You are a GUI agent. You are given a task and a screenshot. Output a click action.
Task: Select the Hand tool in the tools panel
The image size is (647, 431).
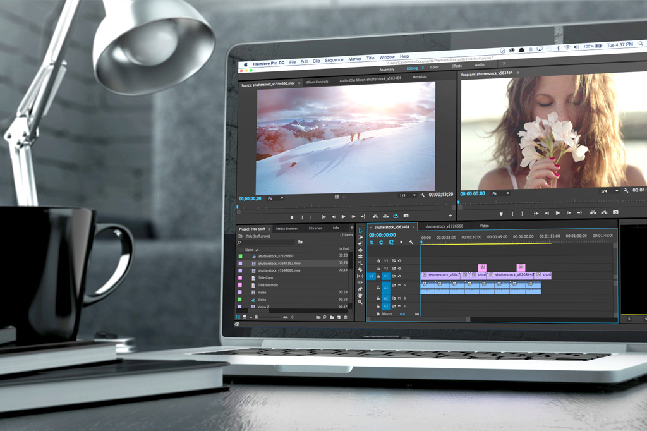pos(360,295)
